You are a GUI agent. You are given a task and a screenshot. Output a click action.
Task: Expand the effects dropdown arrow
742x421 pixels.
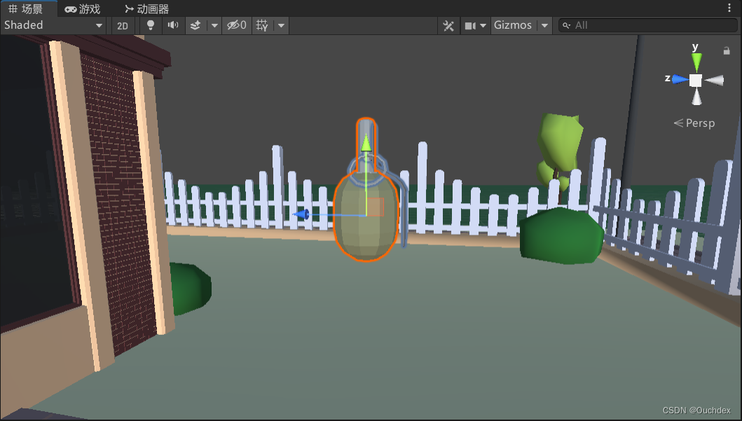pyautogui.click(x=214, y=25)
